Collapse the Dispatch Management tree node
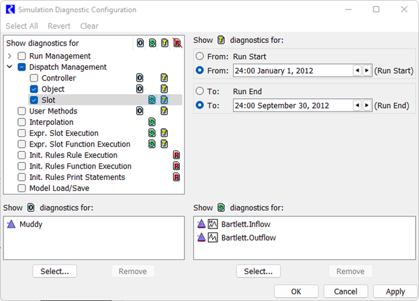 pos(10,67)
